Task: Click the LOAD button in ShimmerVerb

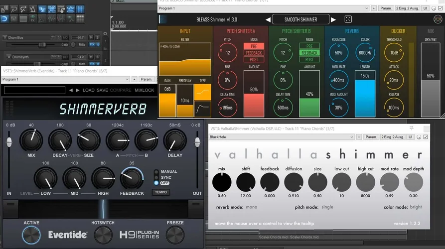Action: pyautogui.click(x=89, y=90)
